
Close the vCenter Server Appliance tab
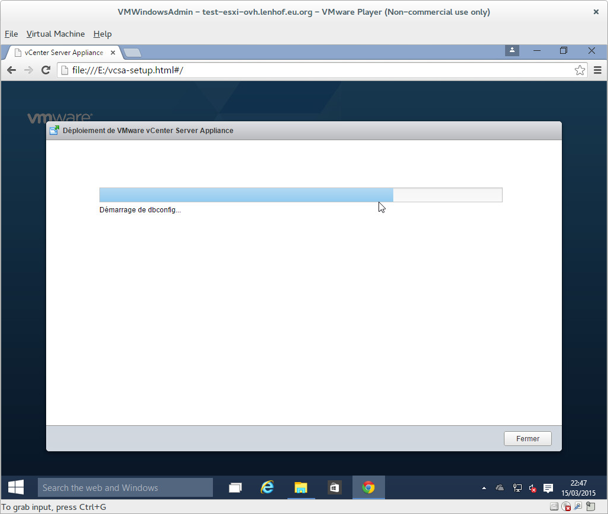[113, 53]
